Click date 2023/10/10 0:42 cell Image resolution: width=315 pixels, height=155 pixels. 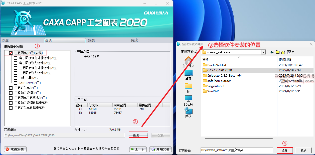click(x=291, y=65)
